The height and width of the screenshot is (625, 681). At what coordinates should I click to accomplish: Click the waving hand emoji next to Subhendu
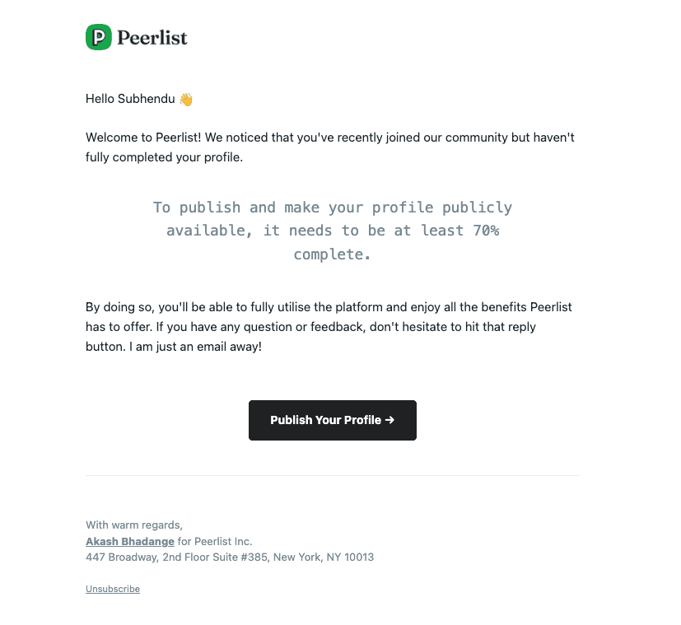tap(184, 99)
